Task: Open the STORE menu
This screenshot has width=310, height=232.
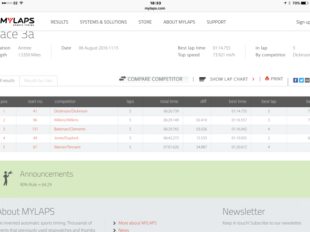Action: tap(145, 22)
